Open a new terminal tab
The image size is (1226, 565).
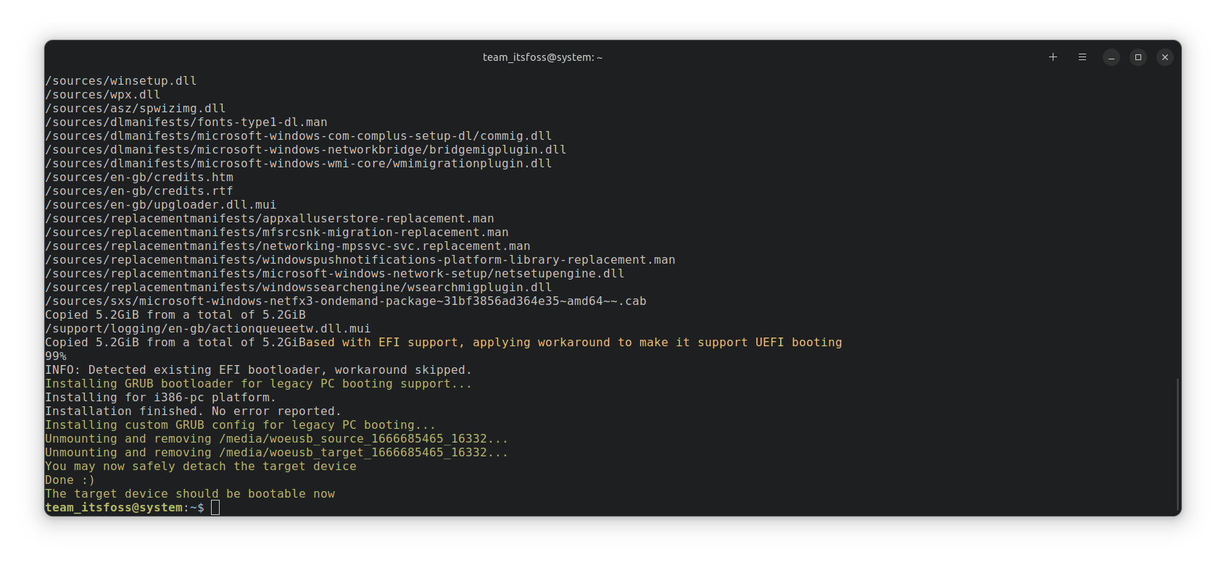tap(1053, 57)
